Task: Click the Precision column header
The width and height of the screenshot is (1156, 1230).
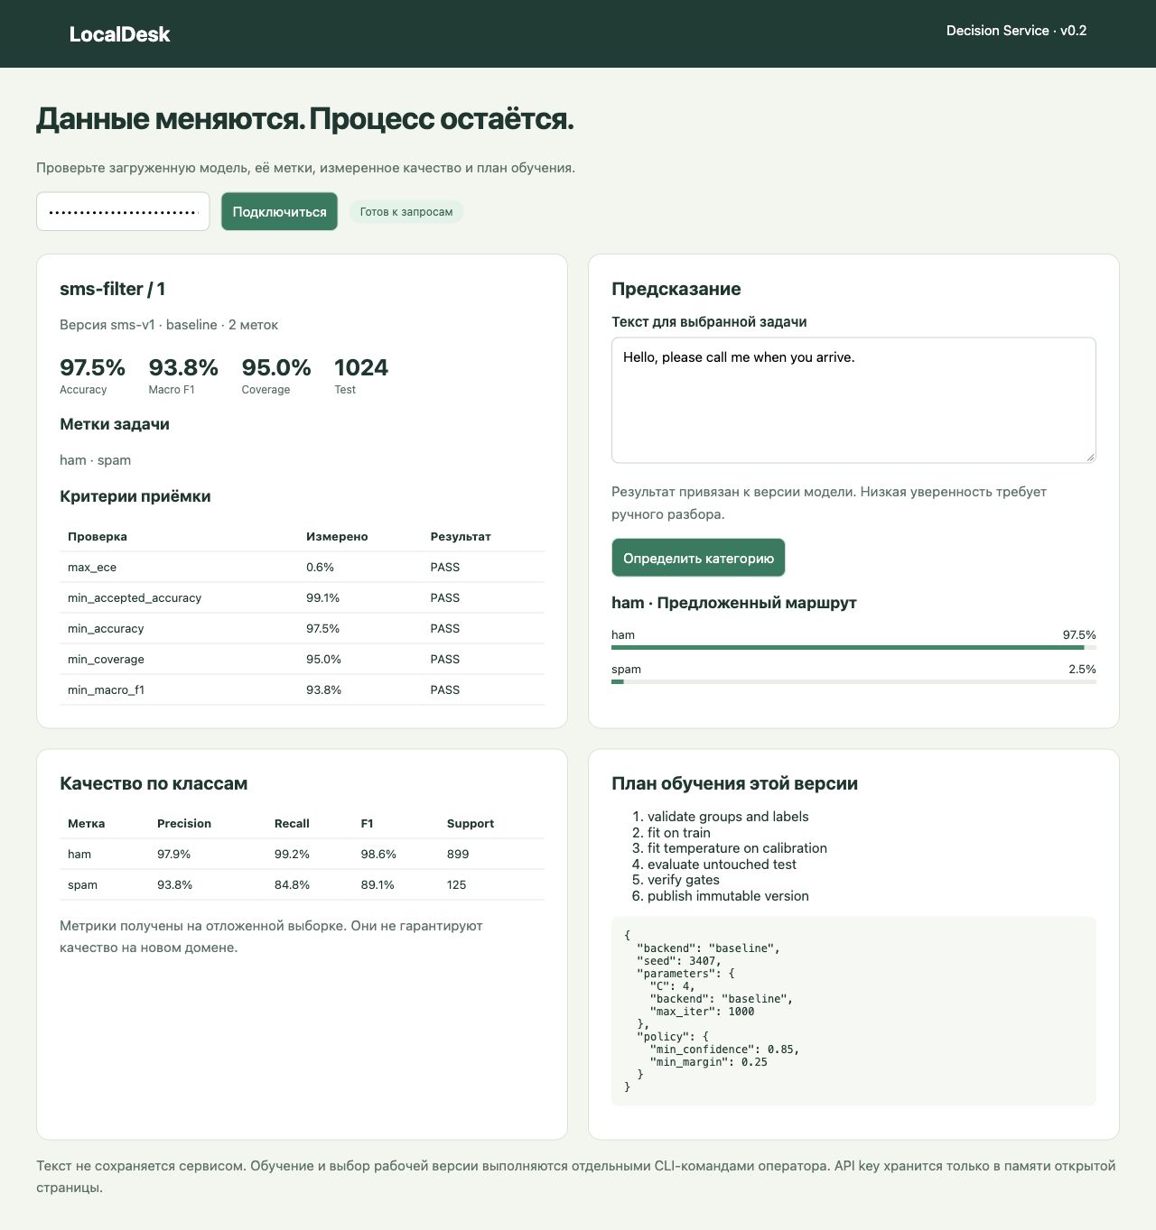Action: (184, 824)
